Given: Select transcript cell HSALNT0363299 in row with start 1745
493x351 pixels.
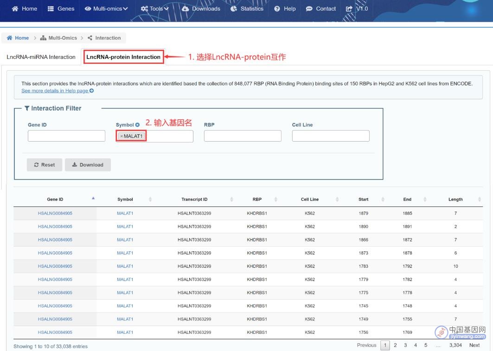Looking at the screenshot, I should pyautogui.click(x=194, y=306).
